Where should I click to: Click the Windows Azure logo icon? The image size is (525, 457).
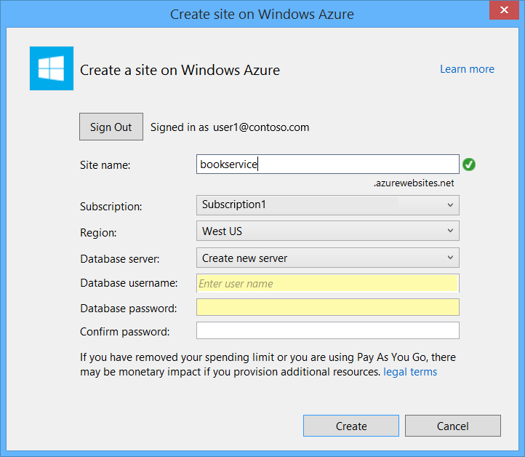[x=51, y=68]
